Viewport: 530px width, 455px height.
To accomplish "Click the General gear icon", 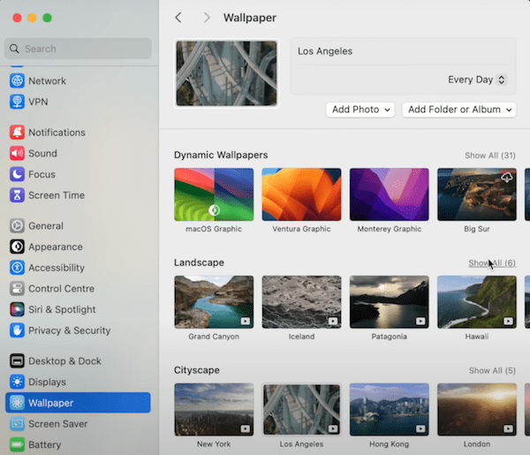I will click(17, 226).
